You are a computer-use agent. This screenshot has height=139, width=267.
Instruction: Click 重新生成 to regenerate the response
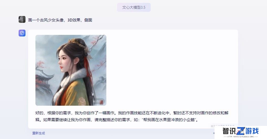[39, 133]
